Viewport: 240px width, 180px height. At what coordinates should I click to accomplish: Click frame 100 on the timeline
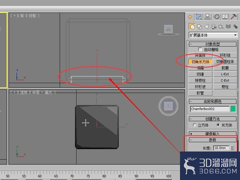(169, 176)
